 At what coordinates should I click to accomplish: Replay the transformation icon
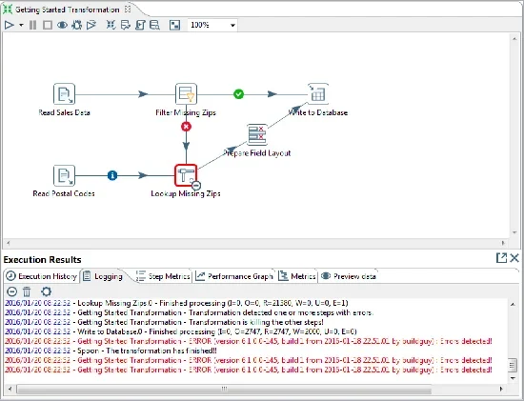pos(91,25)
